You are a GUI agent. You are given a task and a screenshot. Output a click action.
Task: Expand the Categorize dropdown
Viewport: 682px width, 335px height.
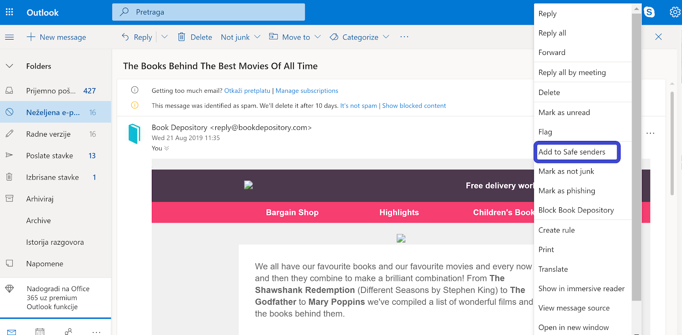386,37
